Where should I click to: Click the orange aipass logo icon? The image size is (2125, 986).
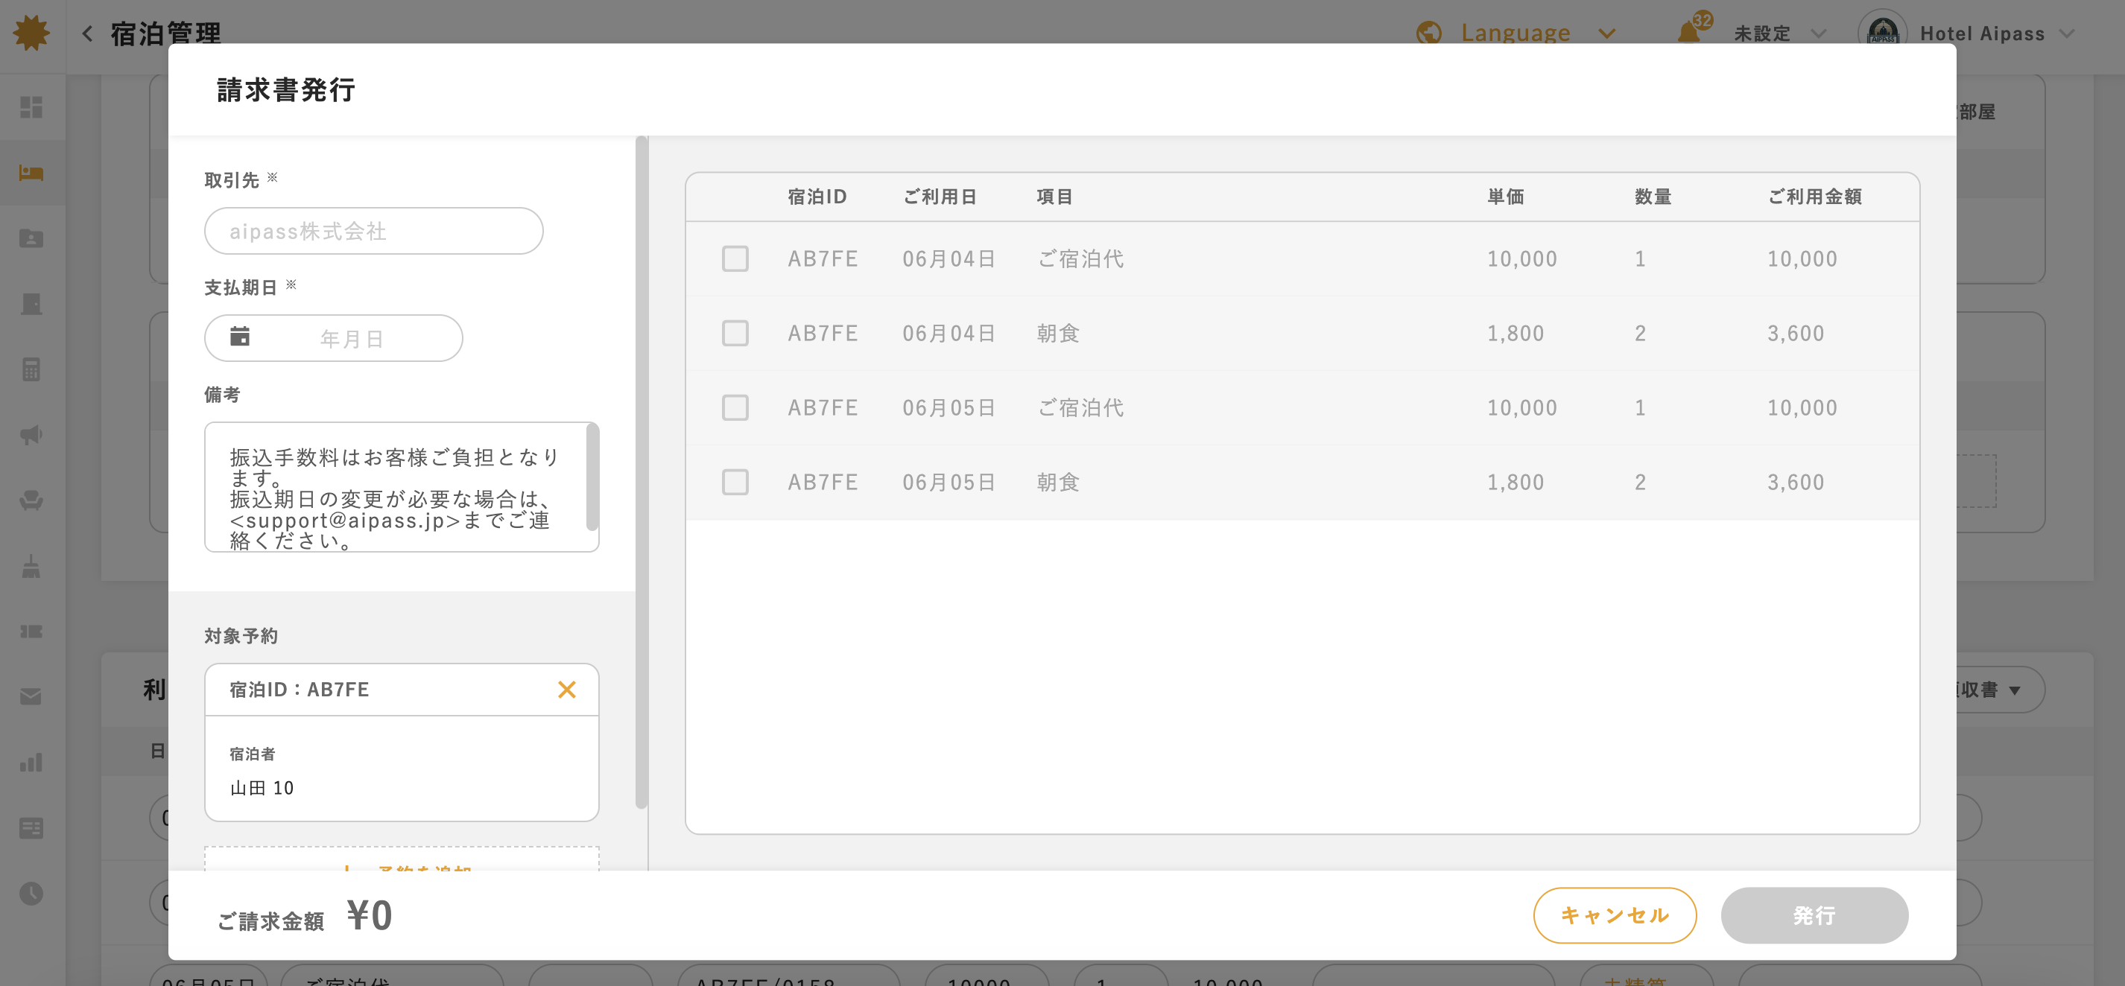pyautogui.click(x=31, y=33)
